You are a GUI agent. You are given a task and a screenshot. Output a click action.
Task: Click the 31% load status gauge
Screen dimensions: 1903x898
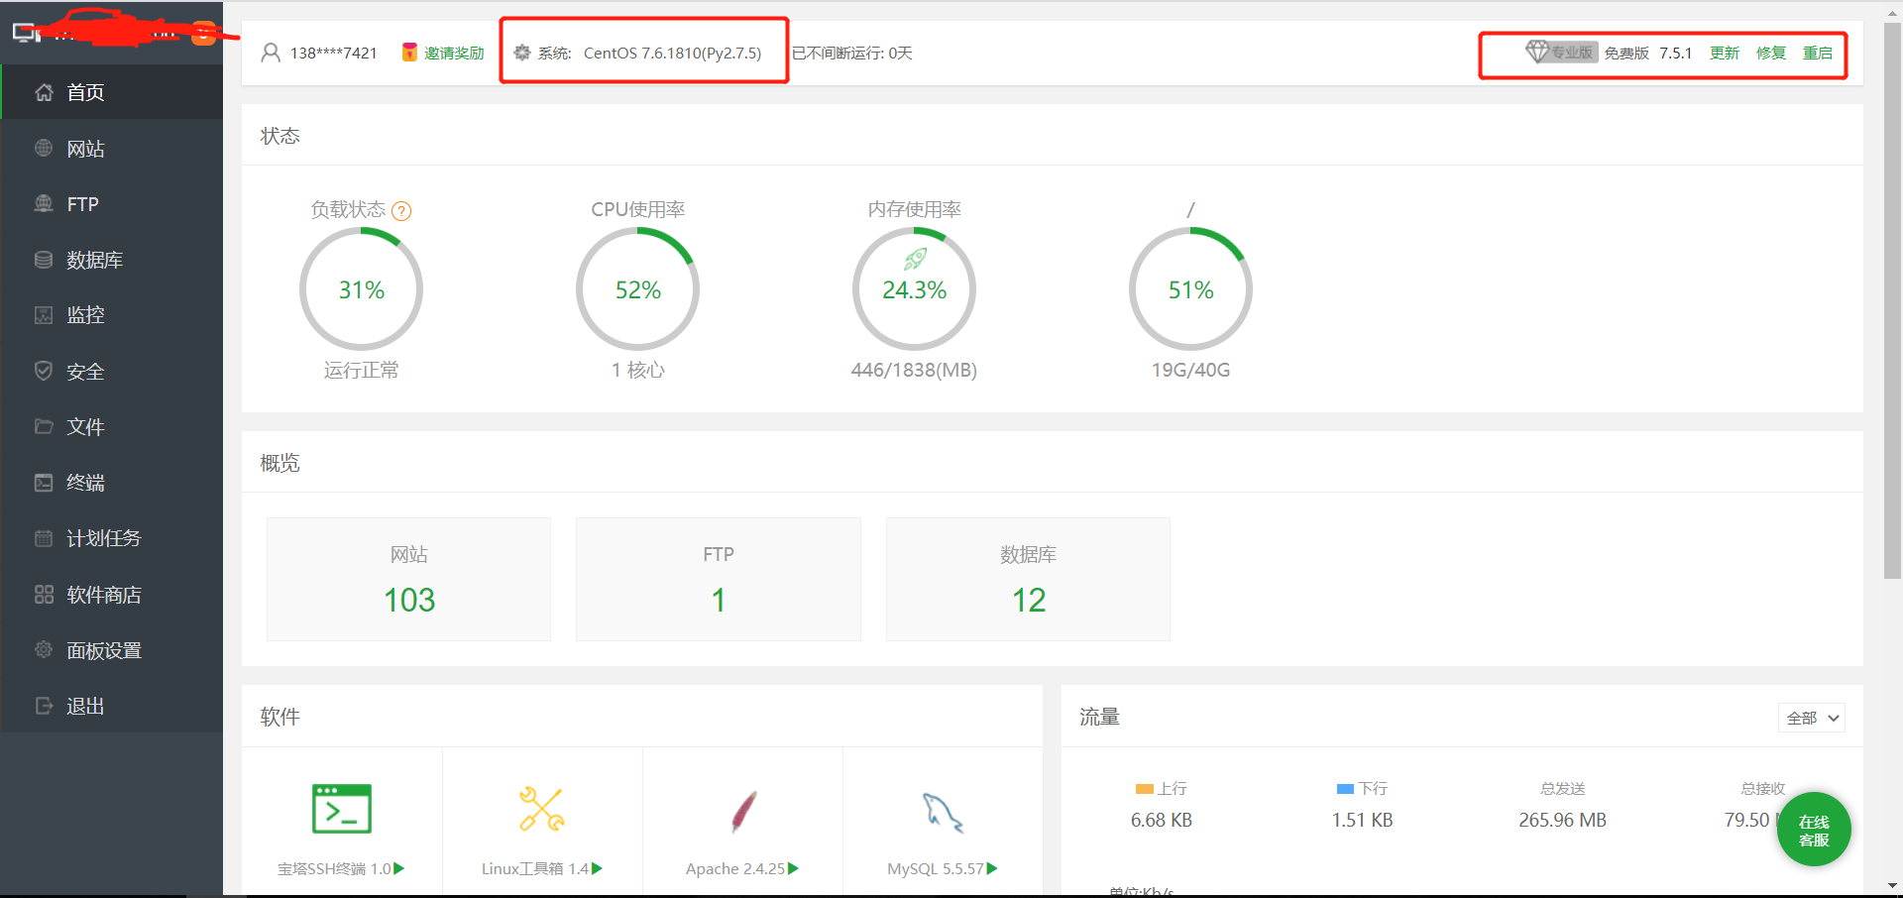[x=361, y=288]
